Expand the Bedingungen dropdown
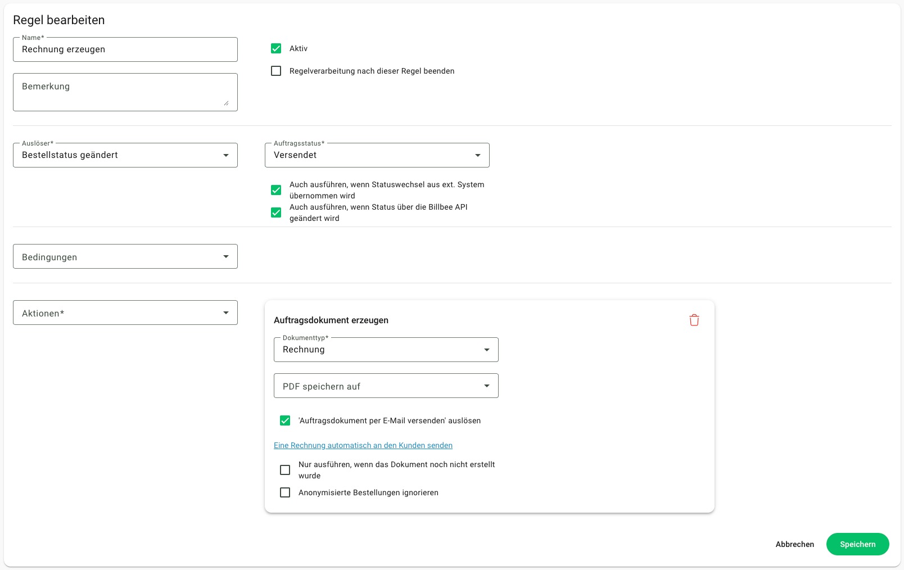This screenshot has width=904, height=570. tap(125, 256)
